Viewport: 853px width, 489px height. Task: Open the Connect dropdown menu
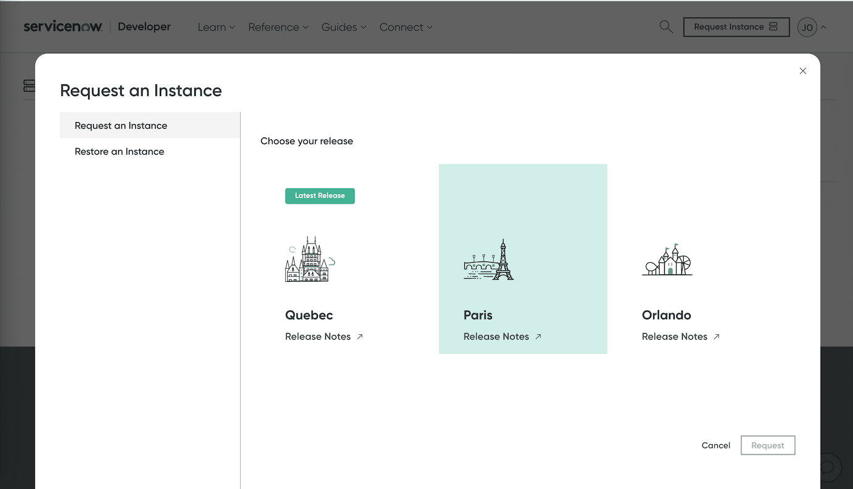pyautogui.click(x=406, y=27)
